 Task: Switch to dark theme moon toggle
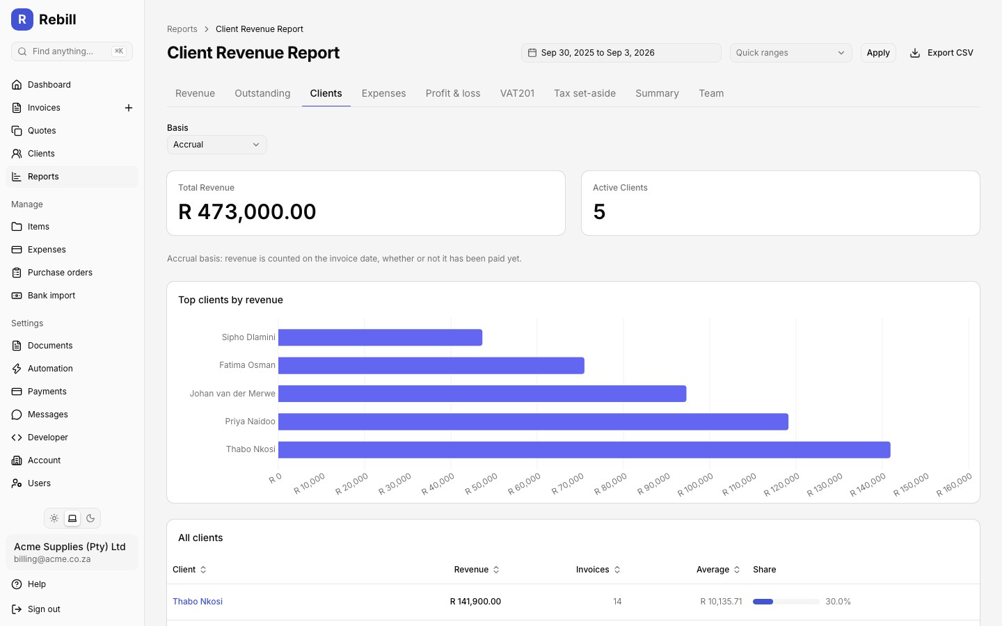90,518
